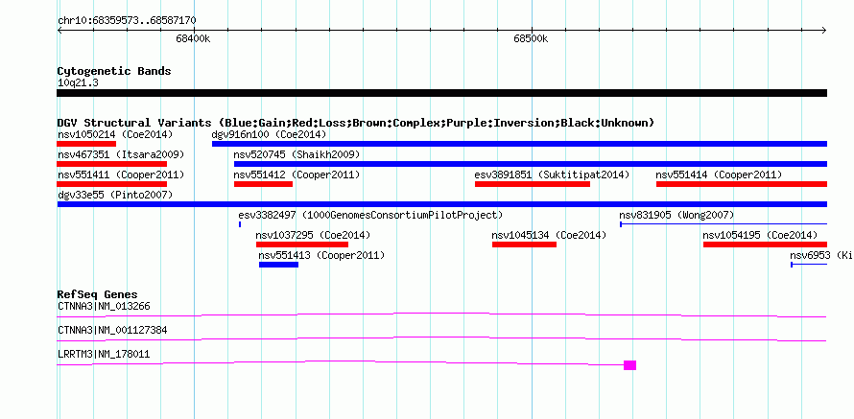Click the esv3891851 (Suktitipat2014) red bar
854x419 pixels.
[x=533, y=184]
